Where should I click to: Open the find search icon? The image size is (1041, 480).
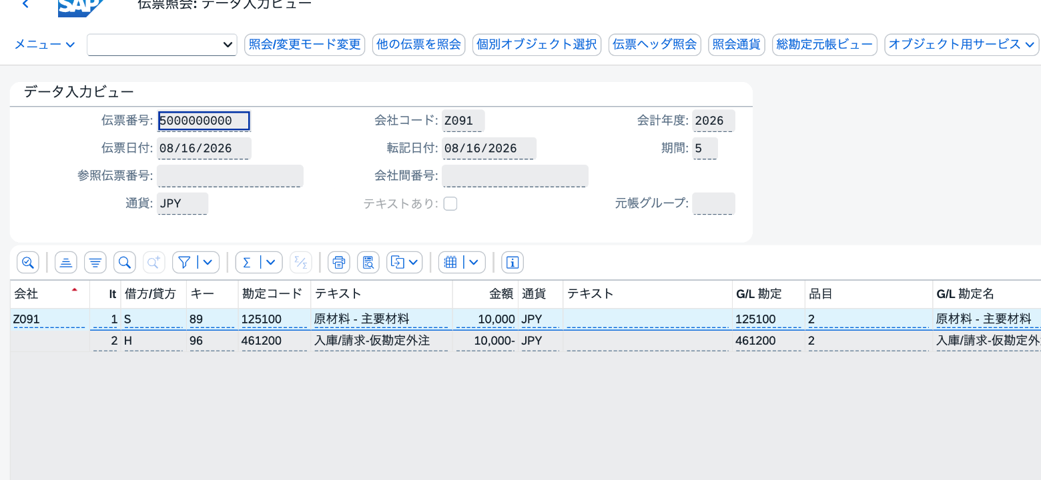pyautogui.click(x=125, y=262)
